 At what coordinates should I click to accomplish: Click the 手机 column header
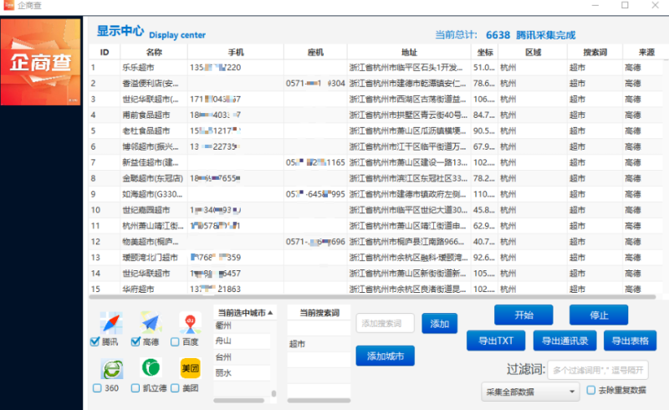click(x=236, y=52)
